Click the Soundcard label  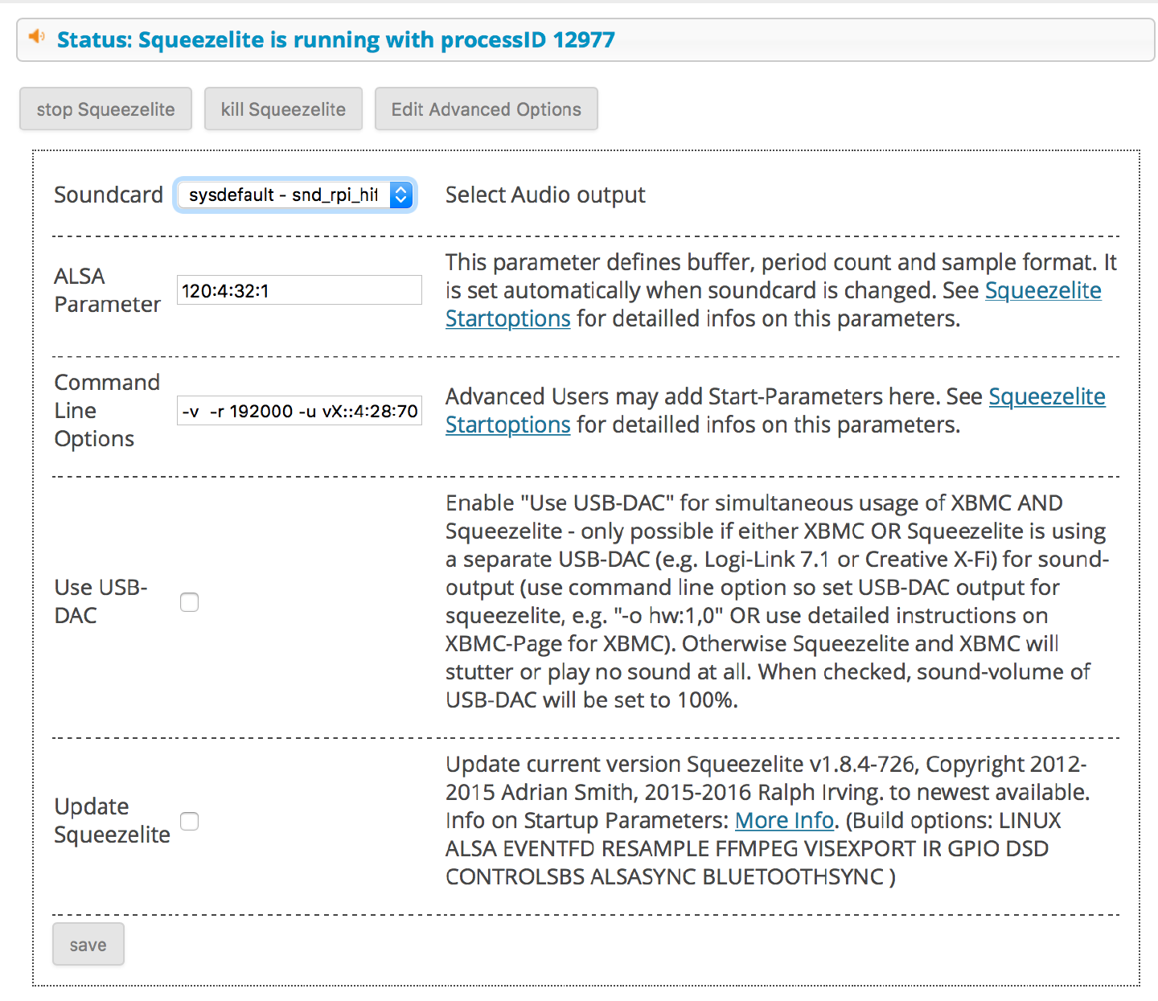click(x=109, y=195)
